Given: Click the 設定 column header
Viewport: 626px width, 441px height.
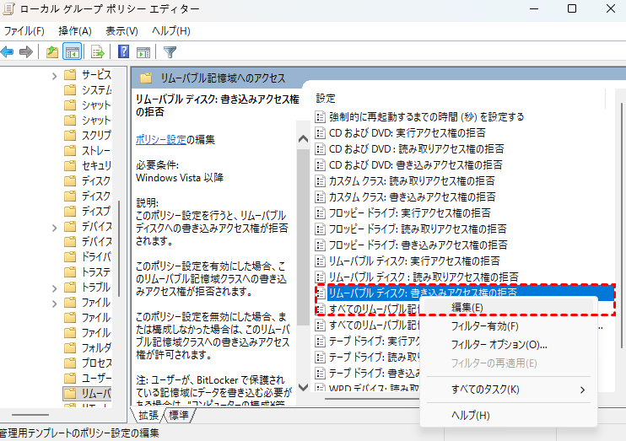Looking at the screenshot, I should pos(326,98).
